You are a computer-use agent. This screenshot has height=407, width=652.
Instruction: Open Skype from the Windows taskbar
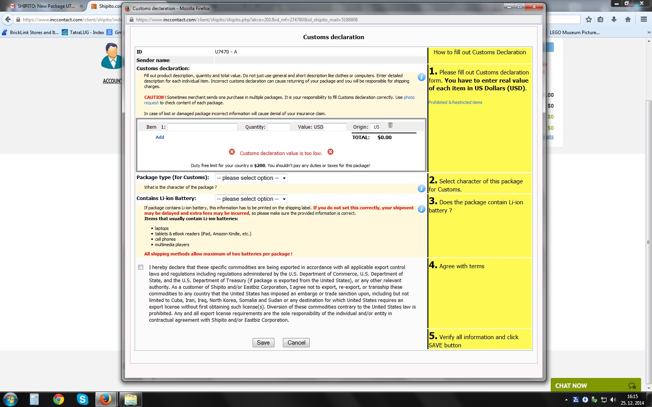(x=82, y=399)
